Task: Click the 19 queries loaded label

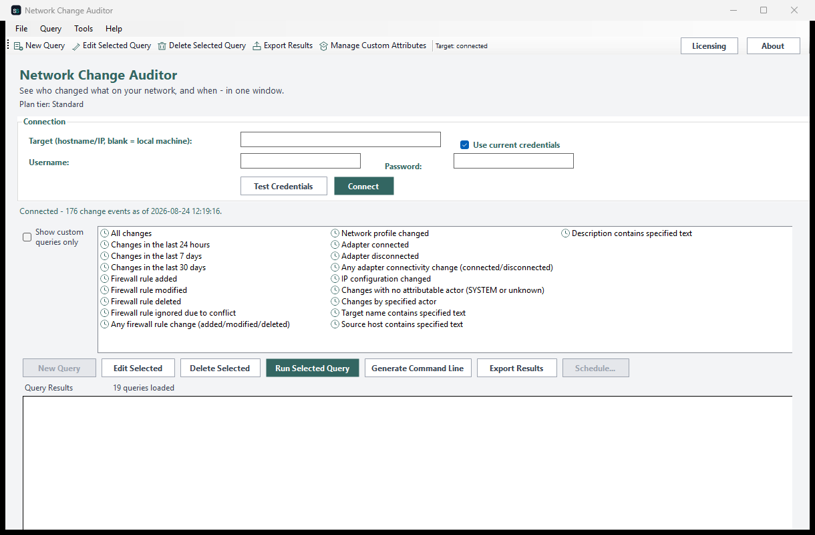Action: (x=144, y=388)
